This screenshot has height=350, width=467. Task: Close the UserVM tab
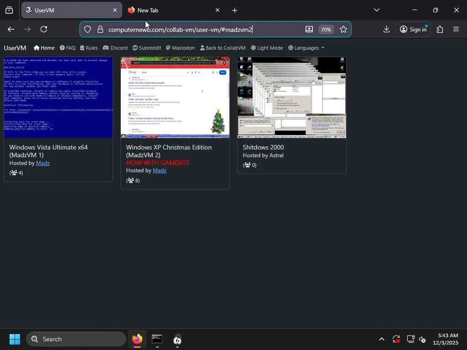115,10
